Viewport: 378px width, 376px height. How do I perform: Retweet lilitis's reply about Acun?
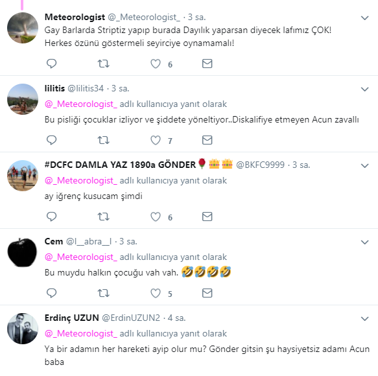(104, 140)
